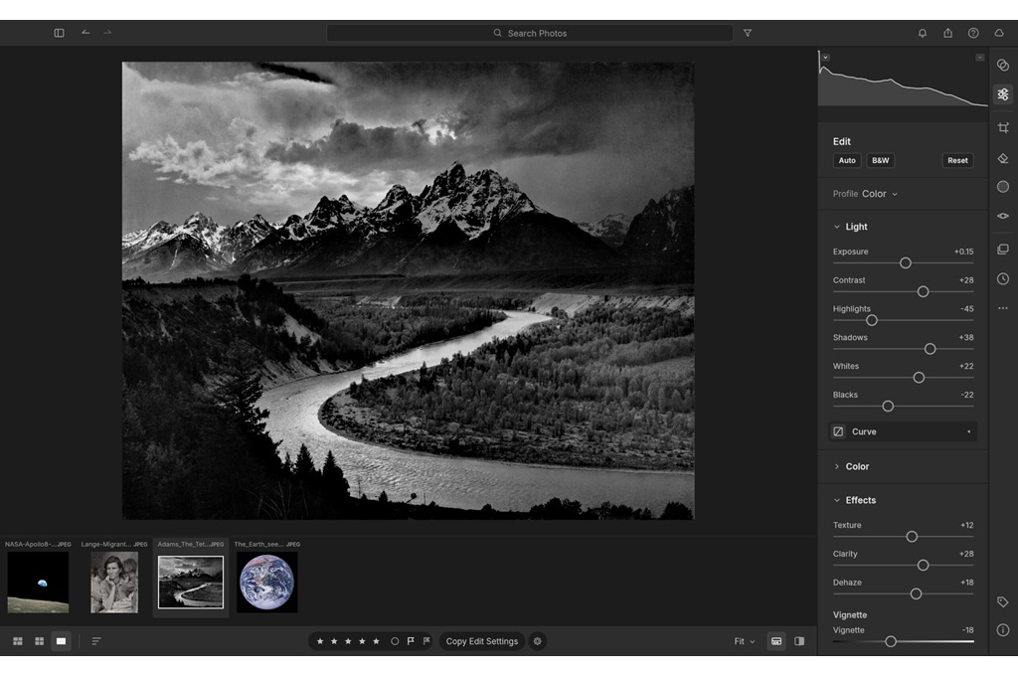1018x676 pixels.
Task: Toggle the filmstrip visibility
Action: pyautogui.click(x=775, y=641)
